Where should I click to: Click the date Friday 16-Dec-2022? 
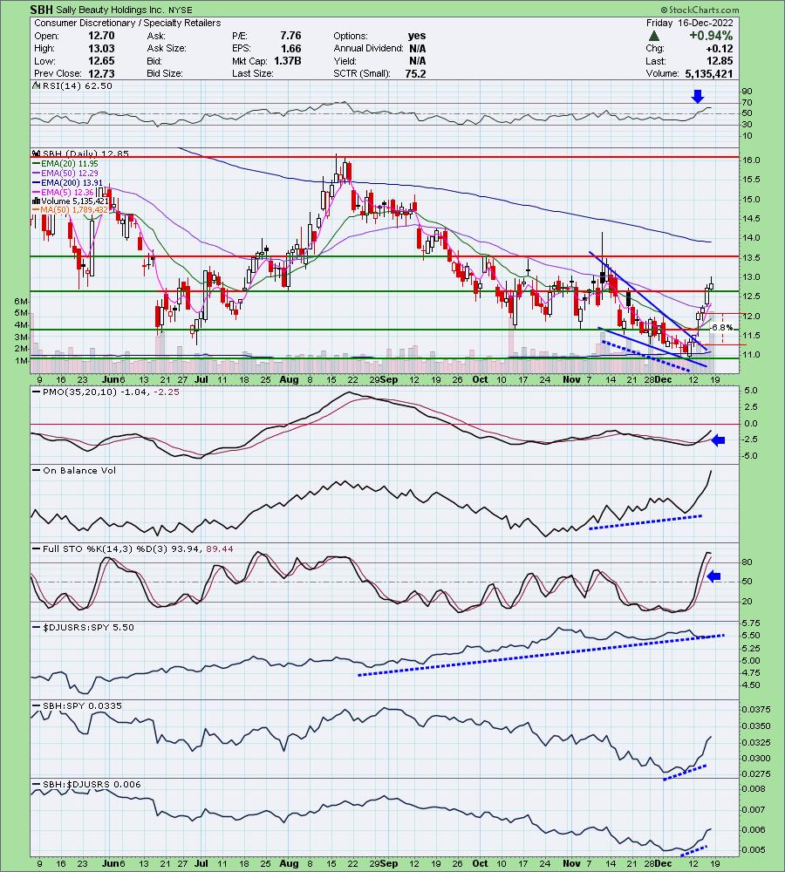(x=689, y=23)
